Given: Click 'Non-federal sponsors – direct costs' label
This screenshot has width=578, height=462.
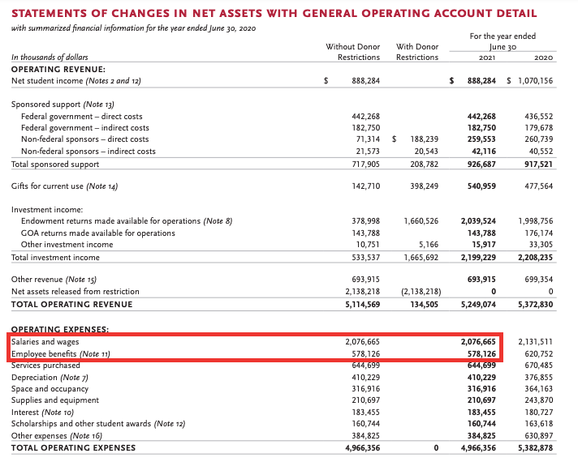Looking at the screenshot, I should pyautogui.click(x=84, y=139).
